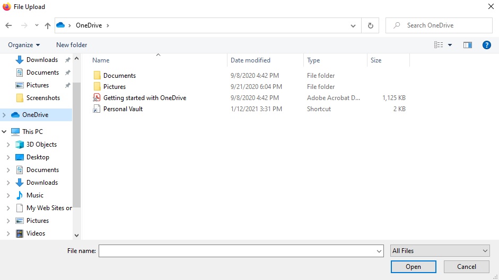Click New folder in the toolbar
The image size is (499, 280).
click(x=72, y=45)
